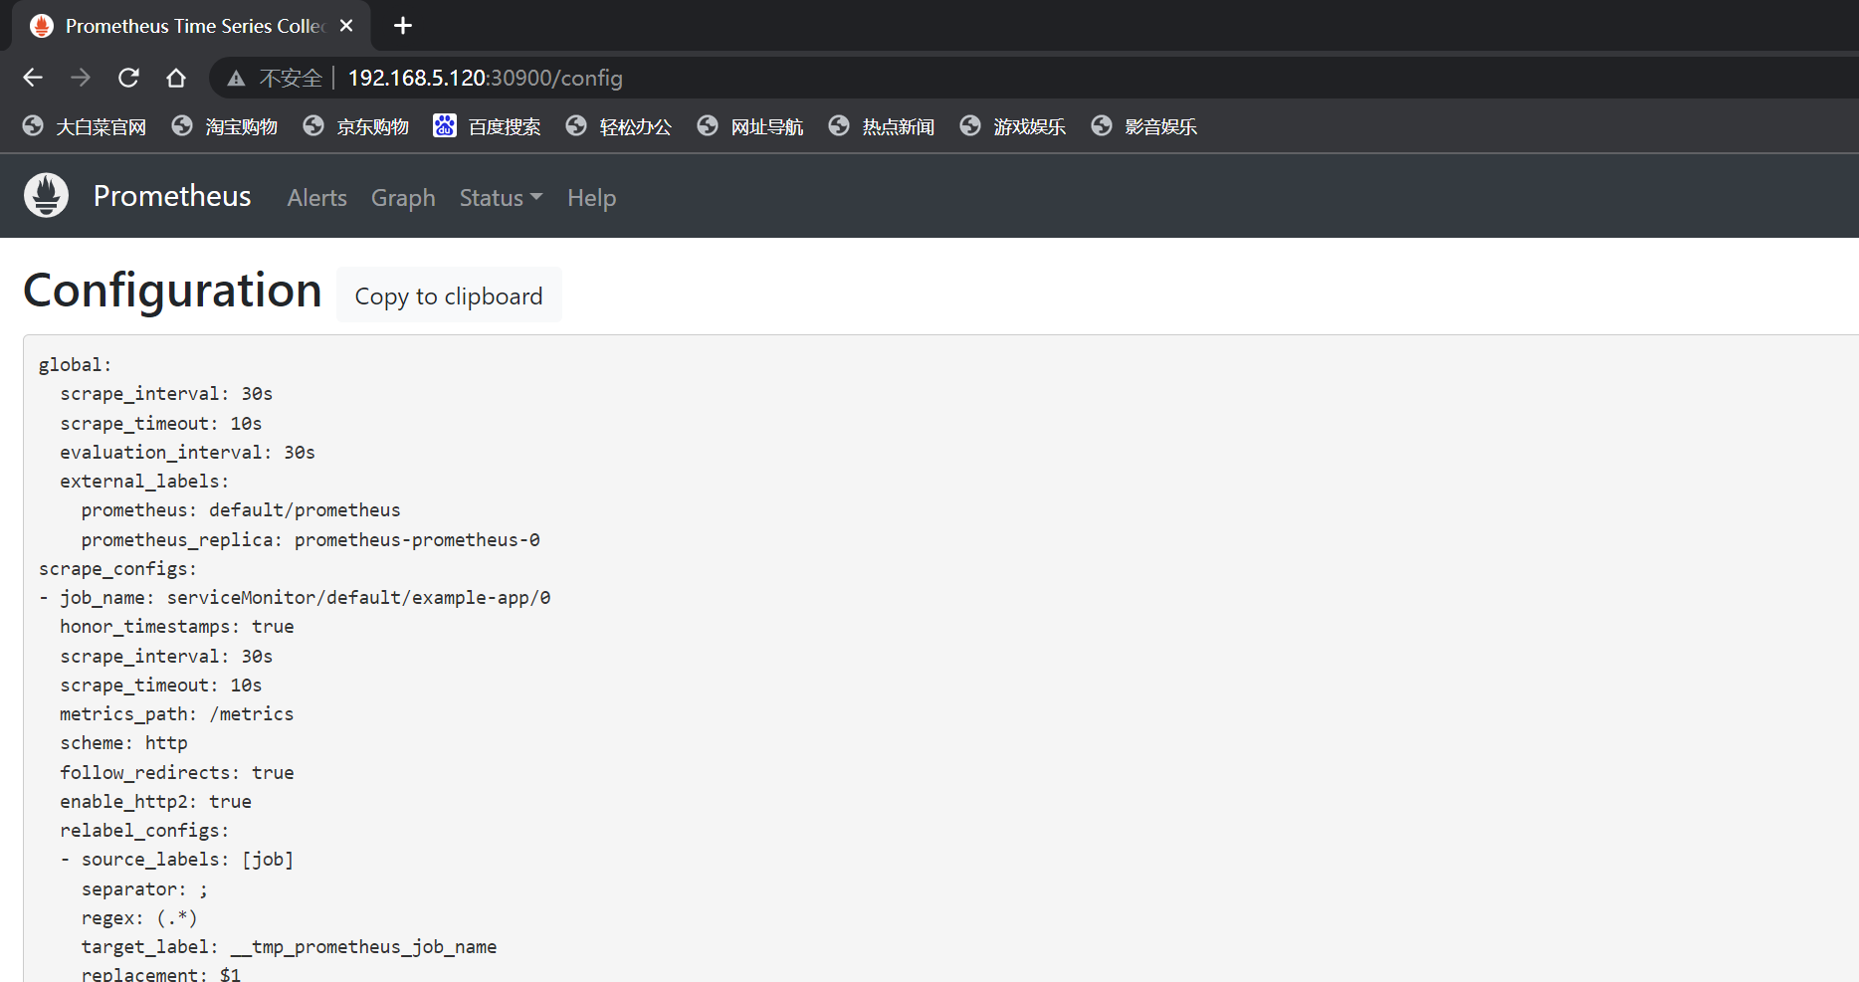Click the 'regex: (.*)' line
The height and width of the screenshot is (982, 1859).
tap(139, 918)
